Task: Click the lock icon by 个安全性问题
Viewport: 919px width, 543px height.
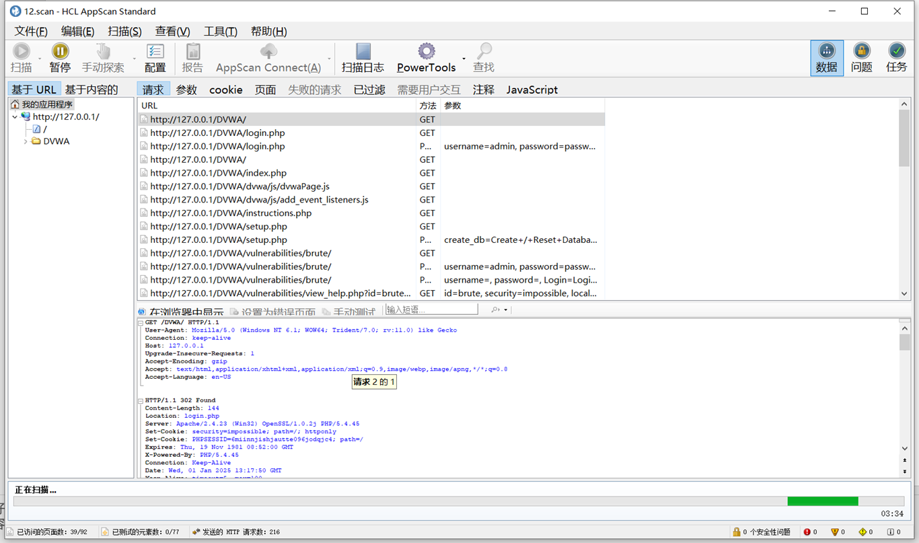Action: point(737,532)
